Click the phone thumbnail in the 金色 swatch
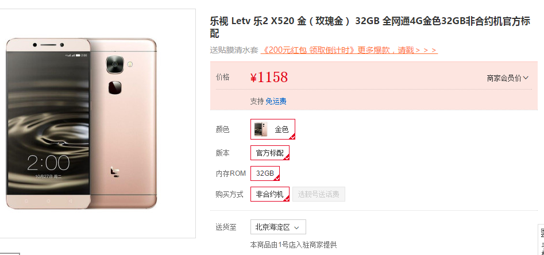Viewport: 544px width, 255px height. 261,129
